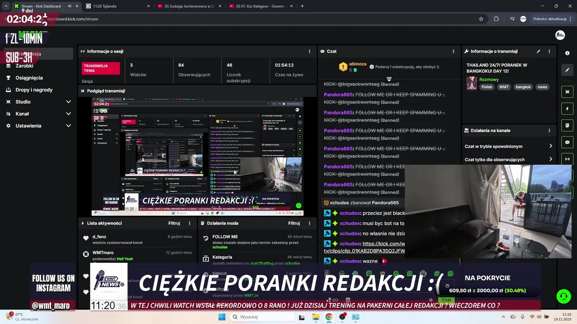
Task: Open the media control icon in the browser toolbar
Action: pos(512,19)
